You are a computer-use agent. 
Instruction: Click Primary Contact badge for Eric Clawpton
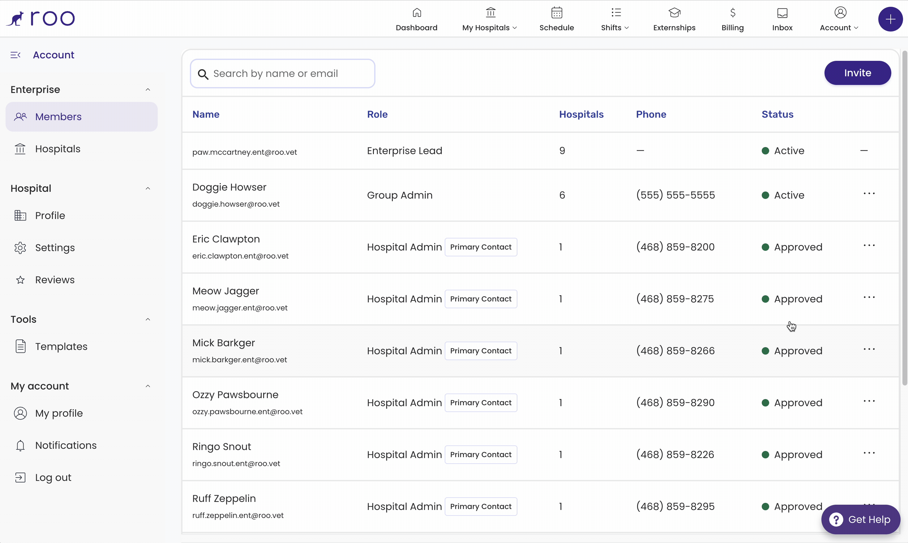481,247
